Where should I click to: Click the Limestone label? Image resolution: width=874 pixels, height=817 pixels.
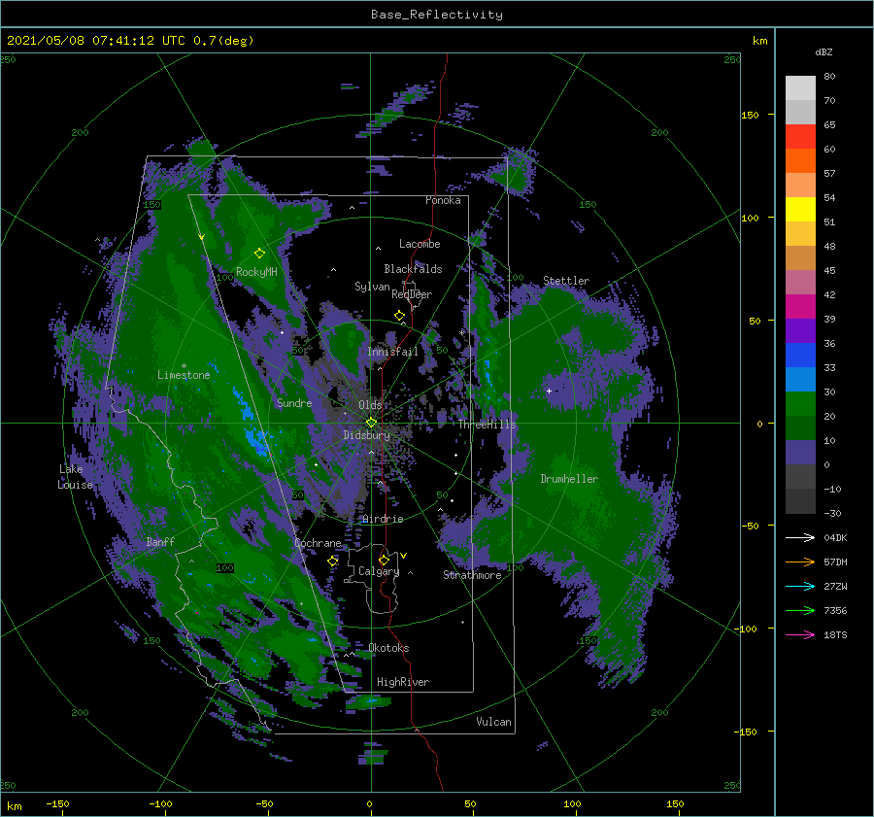click(x=184, y=375)
